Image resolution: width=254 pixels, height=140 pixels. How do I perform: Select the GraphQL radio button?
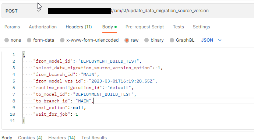click(172, 40)
